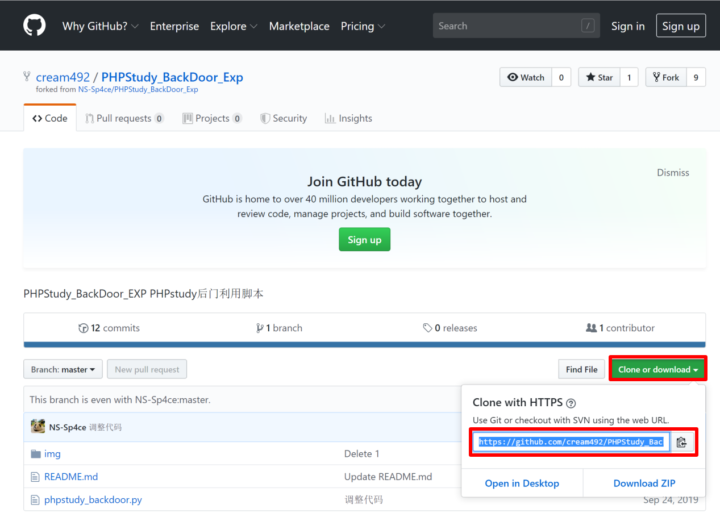
Task: Open the Delete 1 commit message
Action: pyautogui.click(x=362, y=454)
